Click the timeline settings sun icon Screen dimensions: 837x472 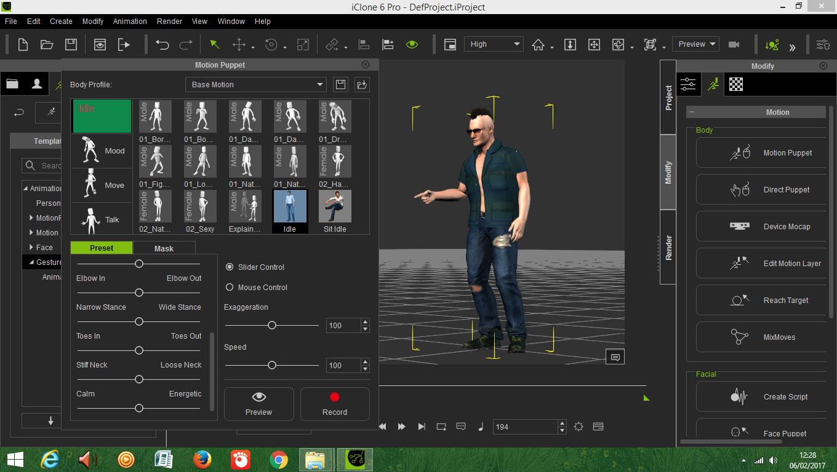coord(579,427)
